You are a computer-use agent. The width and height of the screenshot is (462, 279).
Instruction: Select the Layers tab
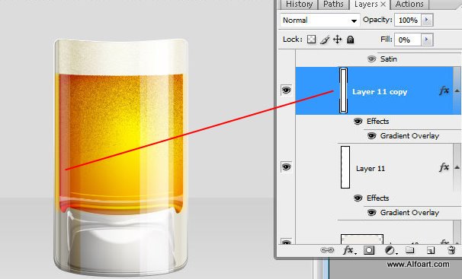[x=366, y=5]
